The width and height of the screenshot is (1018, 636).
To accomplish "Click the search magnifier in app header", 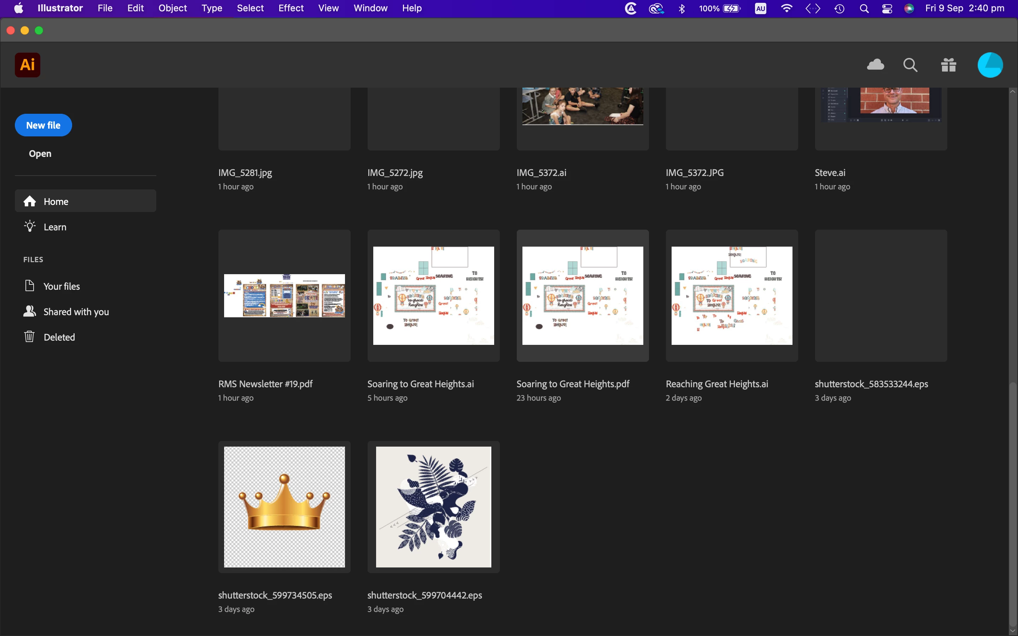I will (x=910, y=65).
